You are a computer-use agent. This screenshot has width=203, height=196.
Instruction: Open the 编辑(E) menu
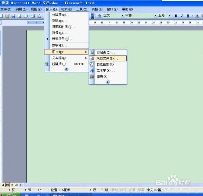click(21, 9)
